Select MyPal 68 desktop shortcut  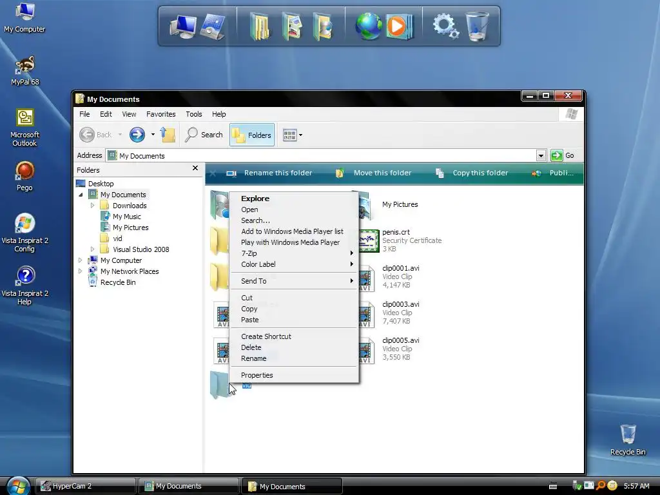(x=24, y=71)
